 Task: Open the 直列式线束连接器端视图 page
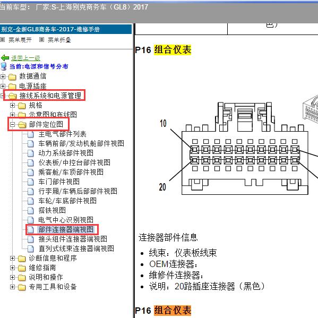[x=76, y=248]
